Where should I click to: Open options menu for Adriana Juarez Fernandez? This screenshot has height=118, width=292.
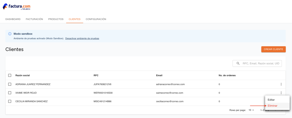coord(281,84)
